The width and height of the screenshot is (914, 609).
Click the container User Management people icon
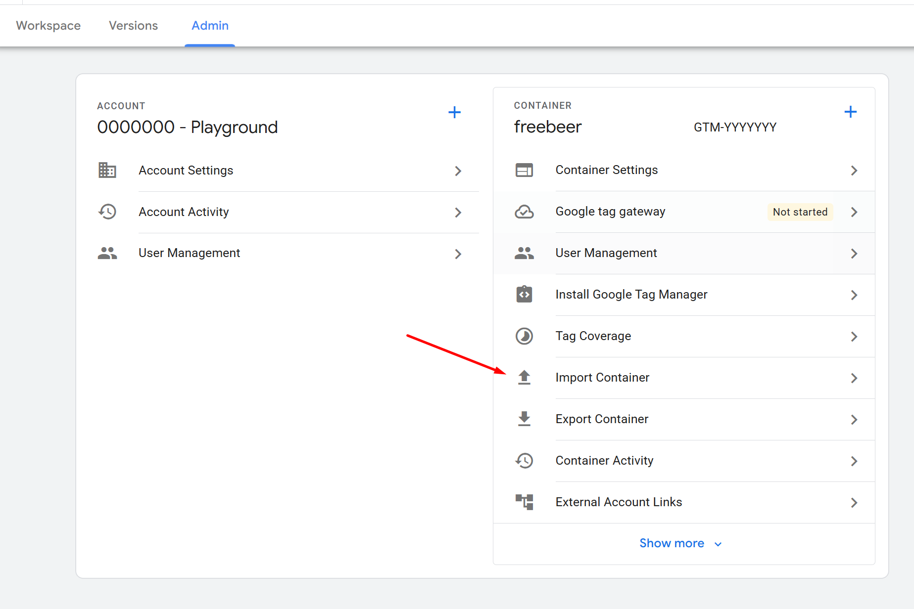coord(524,253)
